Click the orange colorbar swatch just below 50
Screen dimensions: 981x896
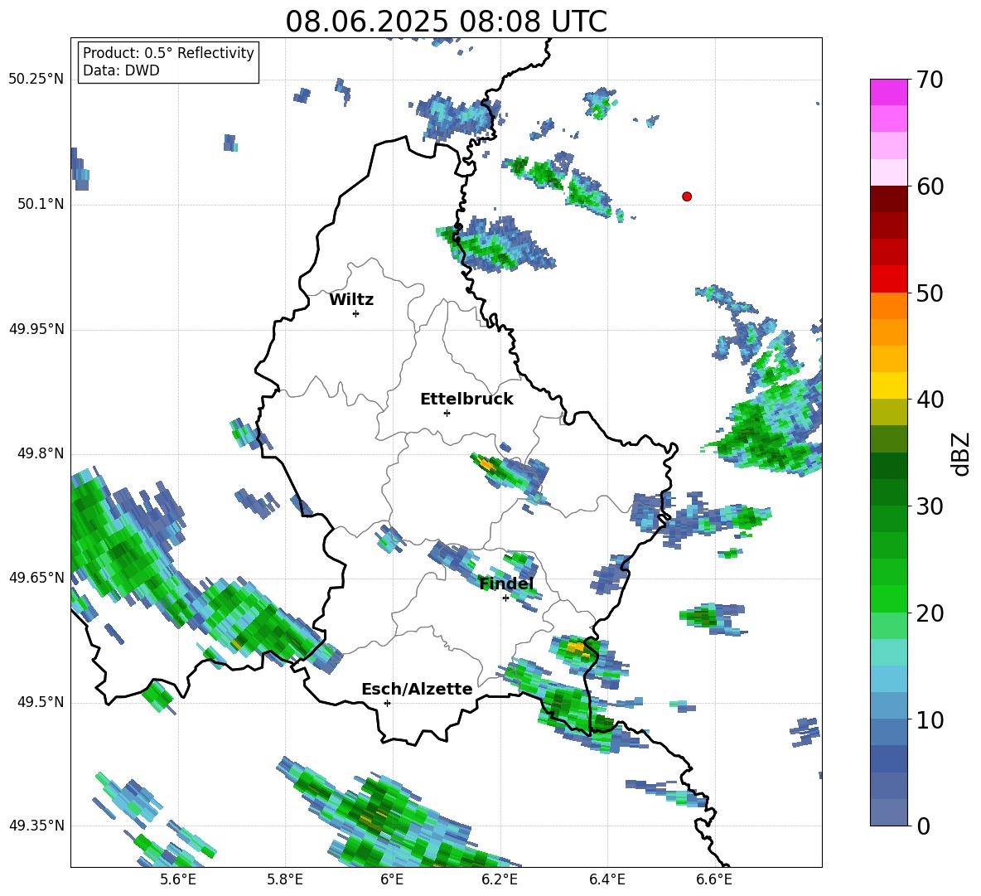(888, 305)
